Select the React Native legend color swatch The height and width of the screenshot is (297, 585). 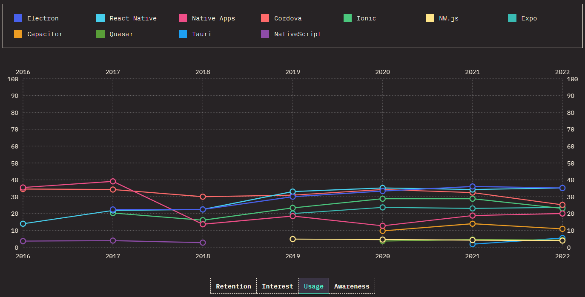click(100, 18)
